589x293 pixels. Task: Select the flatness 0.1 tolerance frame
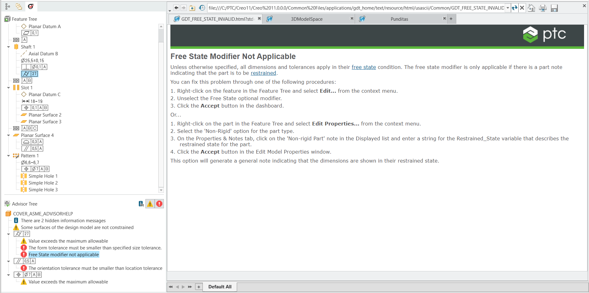tap(30, 33)
